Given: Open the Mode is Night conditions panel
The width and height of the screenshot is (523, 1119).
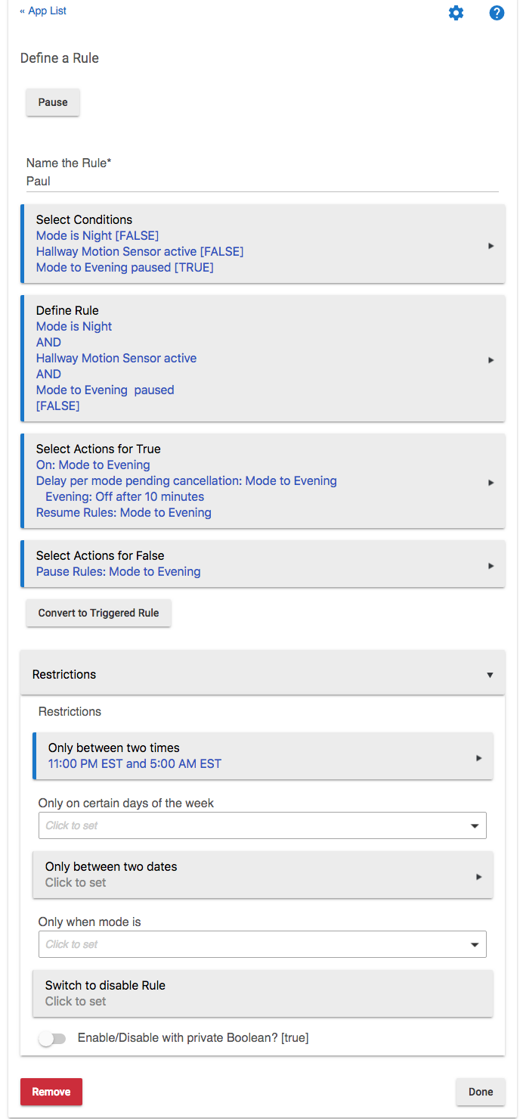Looking at the screenshot, I should coord(262,244).
